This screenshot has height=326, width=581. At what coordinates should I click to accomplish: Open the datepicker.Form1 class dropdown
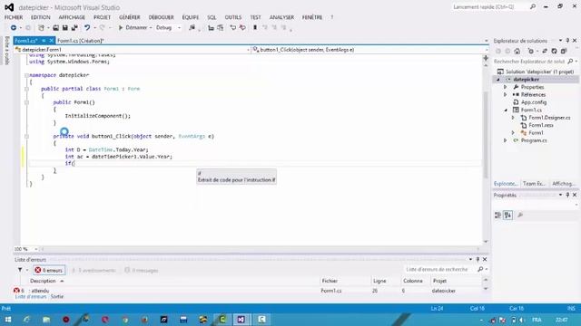click(133, 50)
